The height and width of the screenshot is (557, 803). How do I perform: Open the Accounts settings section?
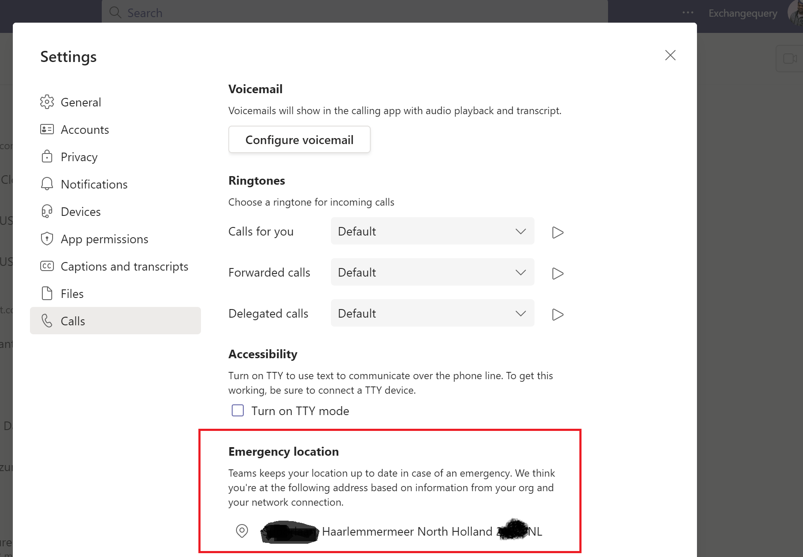pyautogui.click(x=85, y=130)
